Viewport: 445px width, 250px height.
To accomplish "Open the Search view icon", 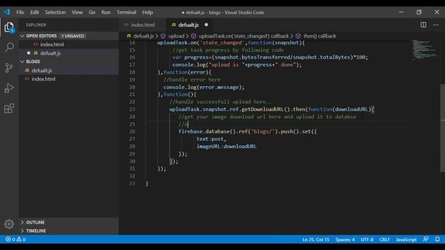I will click(9, 47).
